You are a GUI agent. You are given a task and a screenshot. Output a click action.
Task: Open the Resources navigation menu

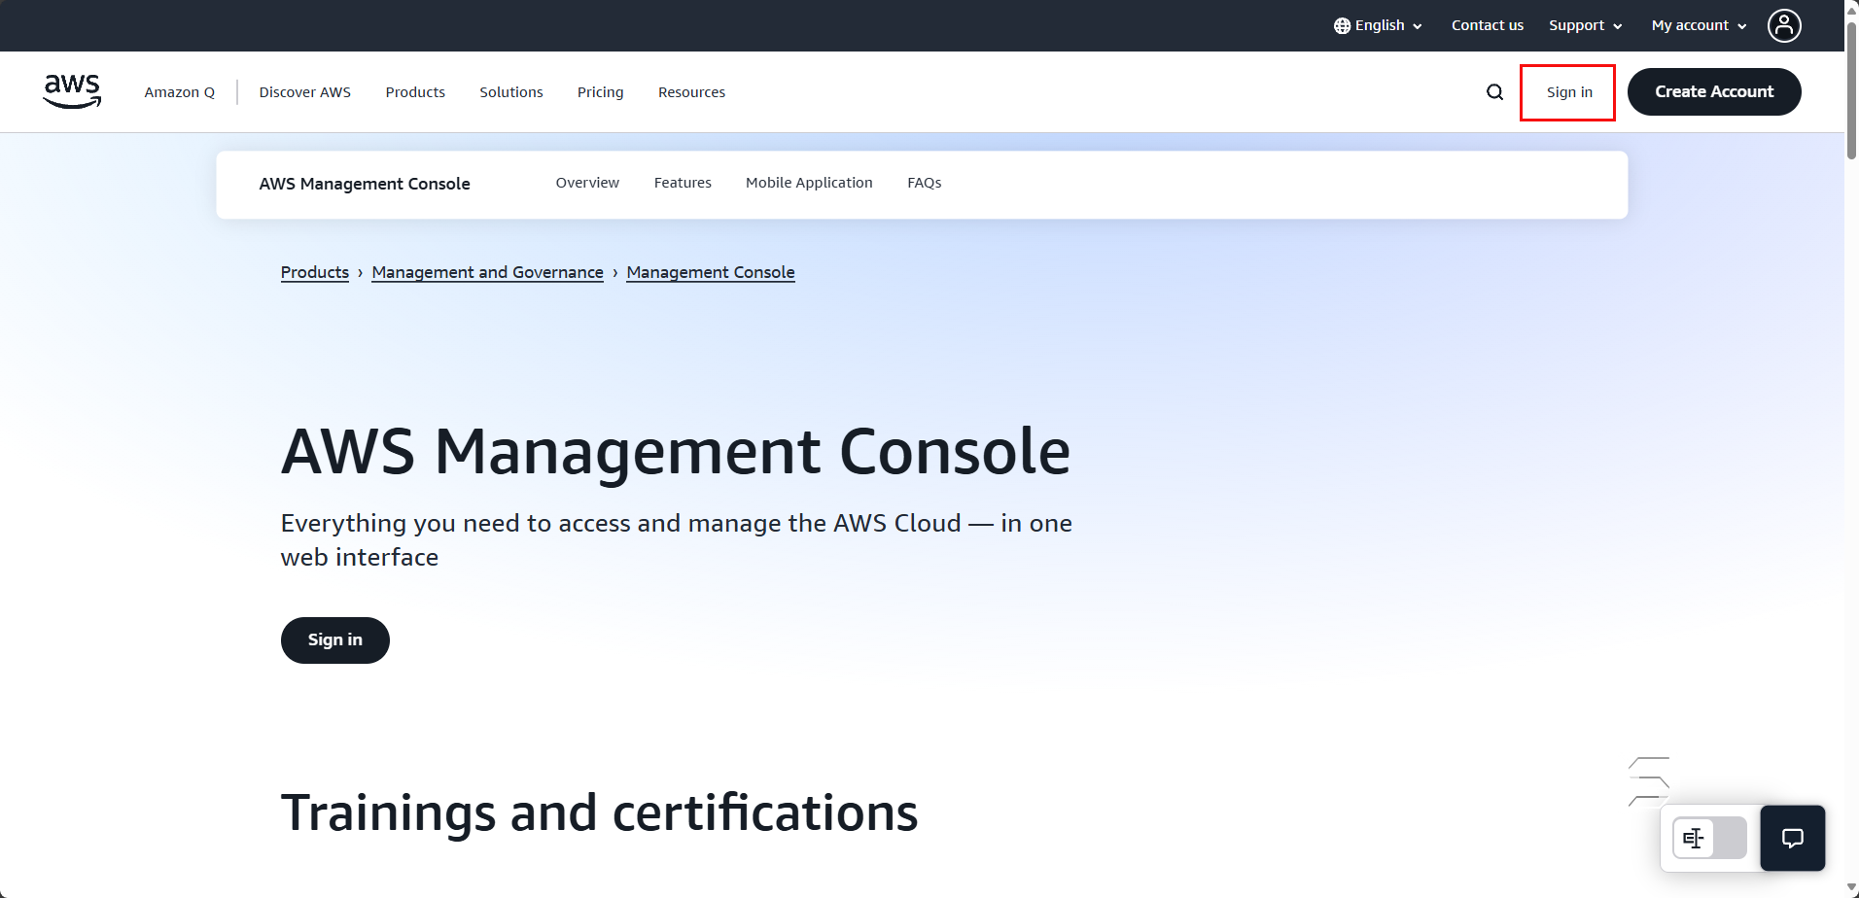(x=691, y=92)
